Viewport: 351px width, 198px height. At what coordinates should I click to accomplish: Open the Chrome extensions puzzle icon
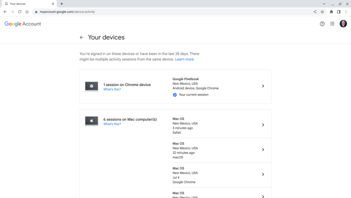[331, 11]
